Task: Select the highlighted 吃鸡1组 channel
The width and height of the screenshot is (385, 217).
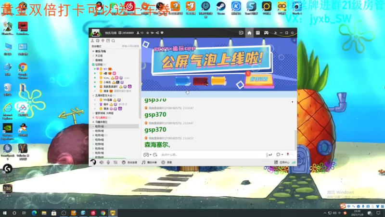Action: click(114, 126)
